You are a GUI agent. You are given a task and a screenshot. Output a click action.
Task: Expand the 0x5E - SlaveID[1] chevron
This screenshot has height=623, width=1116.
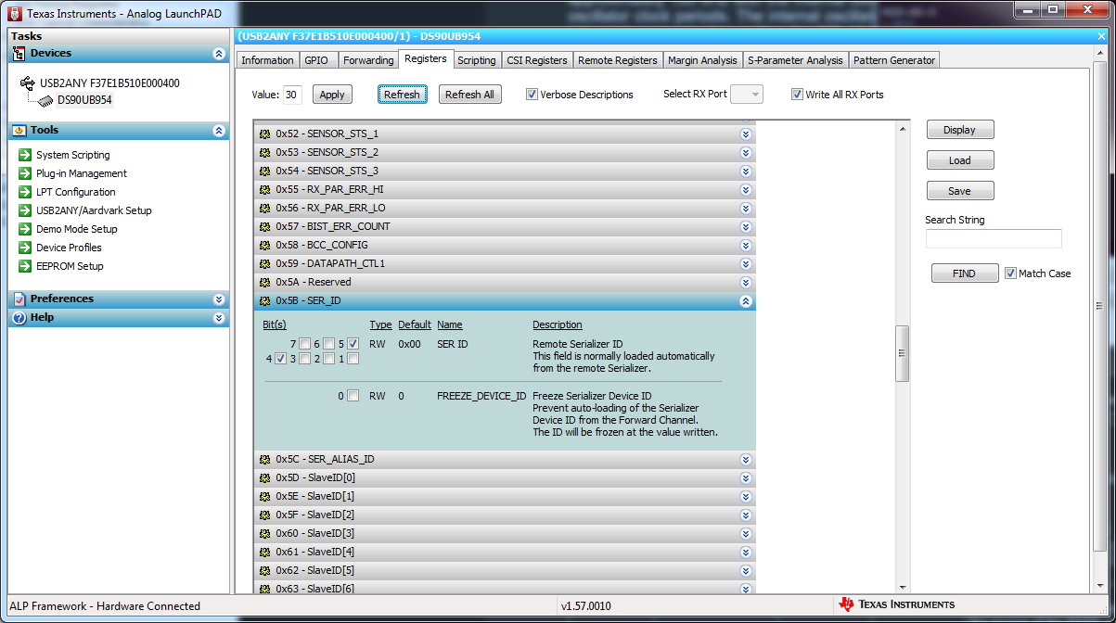click(745, 496)
